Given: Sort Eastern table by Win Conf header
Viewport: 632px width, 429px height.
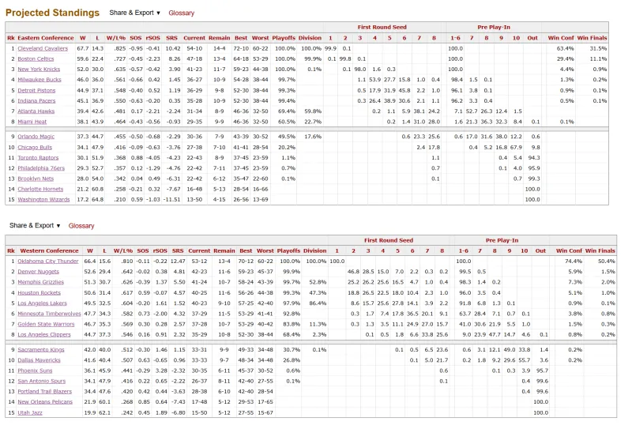Looking at the screenshot, I should (561, 38).
